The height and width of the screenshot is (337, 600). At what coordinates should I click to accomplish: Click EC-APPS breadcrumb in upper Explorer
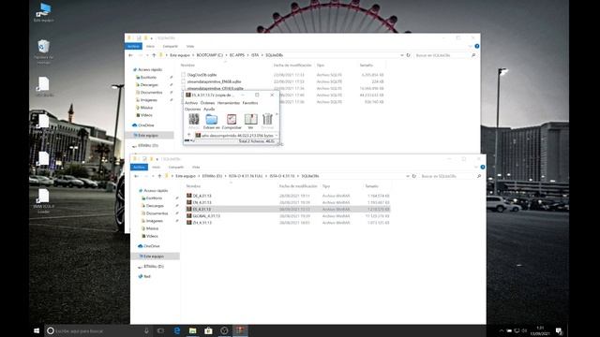tap(237, 55)
